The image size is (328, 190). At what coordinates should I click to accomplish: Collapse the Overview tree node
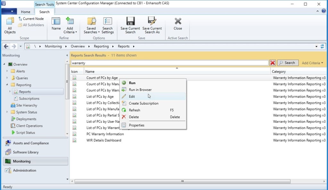4,64
